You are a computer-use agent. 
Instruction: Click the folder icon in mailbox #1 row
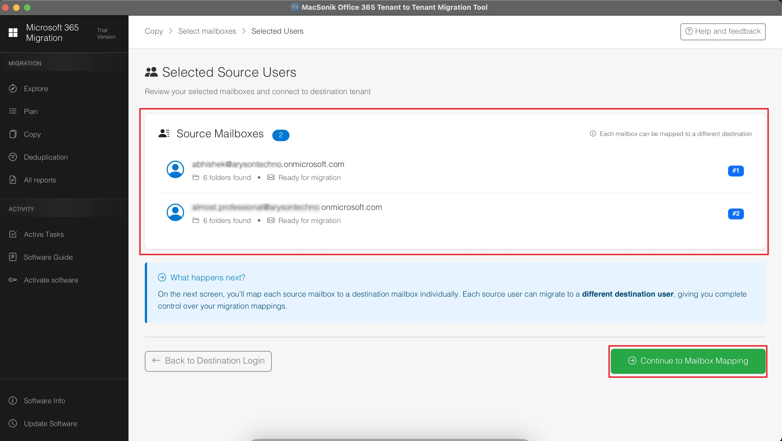[x=196, y=177]
